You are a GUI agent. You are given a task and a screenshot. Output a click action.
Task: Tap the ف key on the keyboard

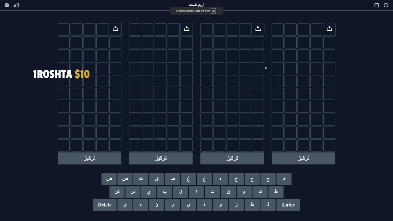point(173,179)
